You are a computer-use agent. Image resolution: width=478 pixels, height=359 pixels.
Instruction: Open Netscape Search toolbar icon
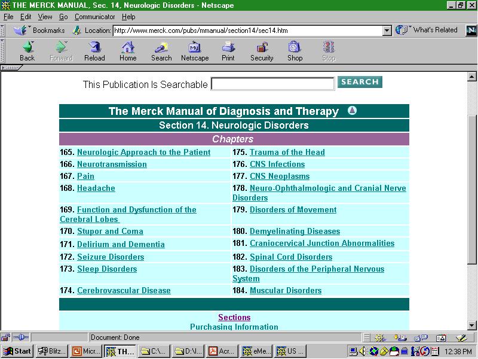click(161, 47)
